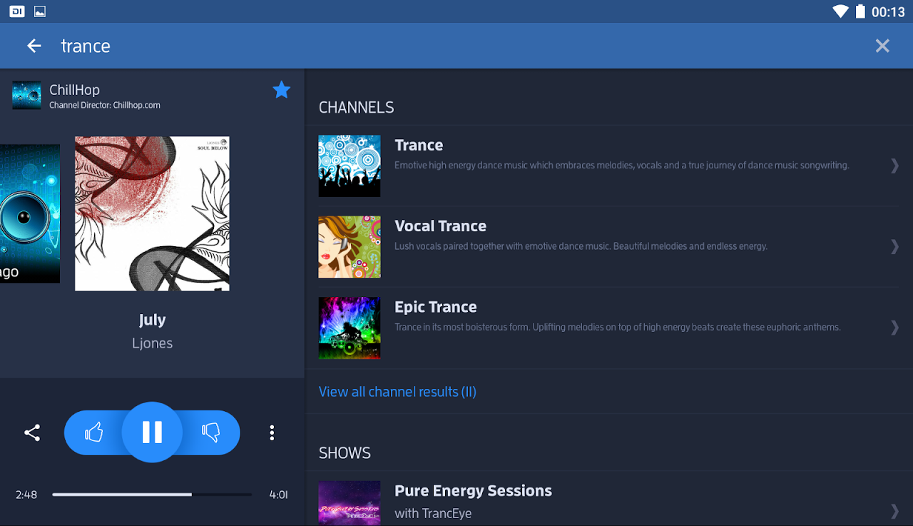Open the Trance channel
Viewport: 913px width, 526px height.
[x=609, y=166]
